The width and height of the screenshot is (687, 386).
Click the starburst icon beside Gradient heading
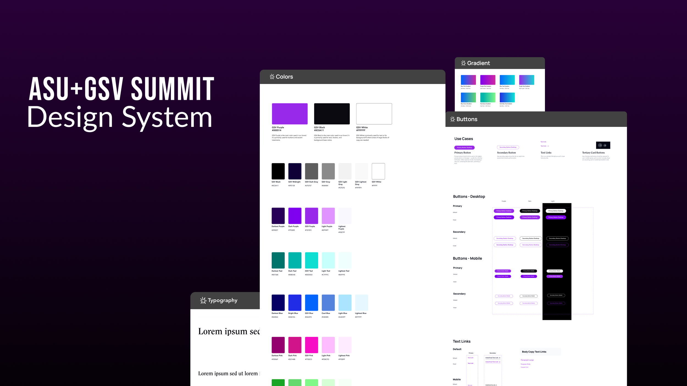pyautogui.click(x=463, y=63)
